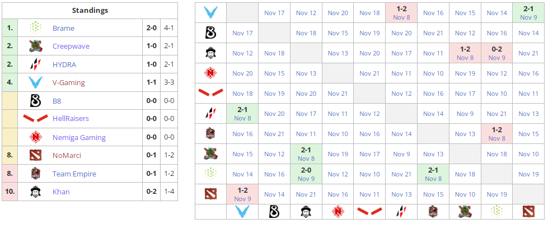553x228 pixels.
Task: Click the Brame logo in the Standings table
Action: tap(36, 28)
